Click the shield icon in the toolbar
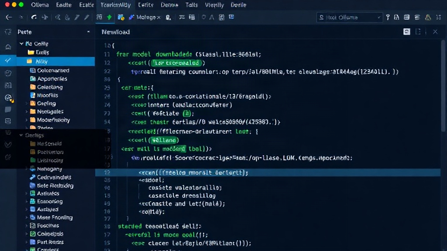This screenshot has height=251, width=447. click(203, 17)
